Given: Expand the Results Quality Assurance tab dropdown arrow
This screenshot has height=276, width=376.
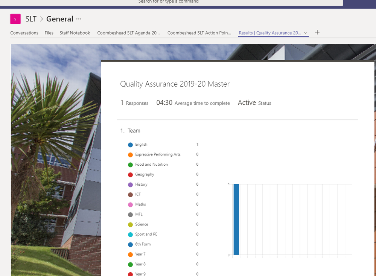Looking at the screenshot, I should 306,33.
